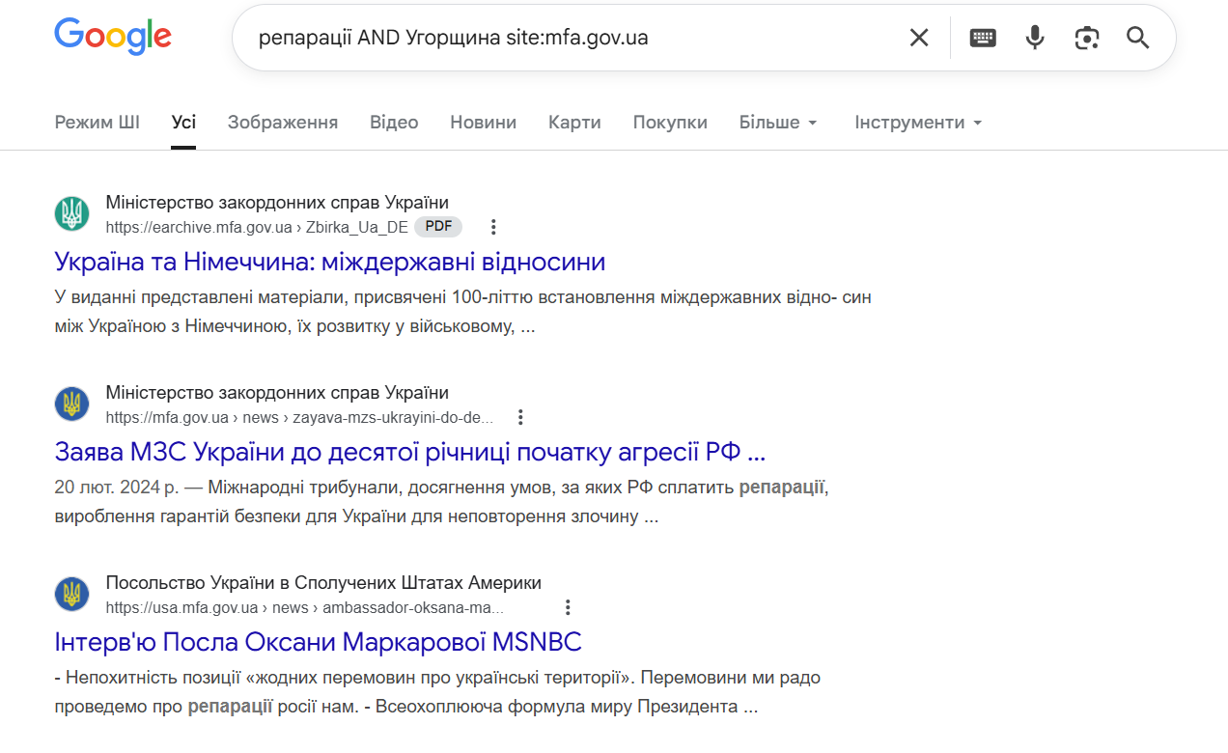1228x753 pixels.
Task: Open link Заява МЗС України до десятої річниці
Action: pyautogui.click(x=409, y=452)
